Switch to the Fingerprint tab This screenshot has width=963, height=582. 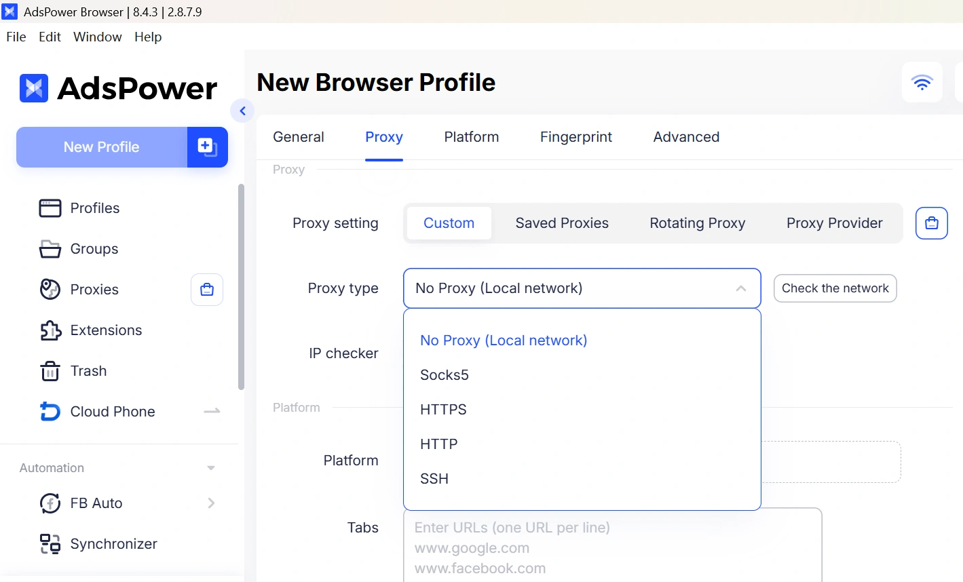point(576,137)
